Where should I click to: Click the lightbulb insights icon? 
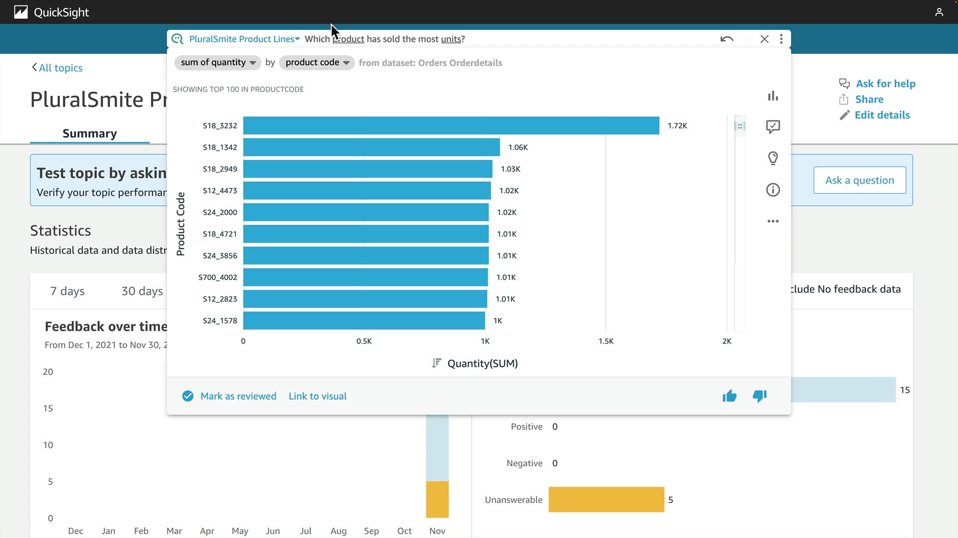(773, 158)
